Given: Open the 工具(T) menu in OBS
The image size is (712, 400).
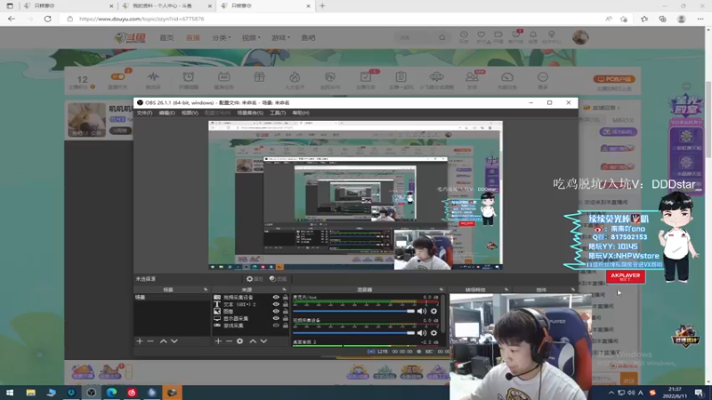Looking at the screenshot, I should coord(278,113).
